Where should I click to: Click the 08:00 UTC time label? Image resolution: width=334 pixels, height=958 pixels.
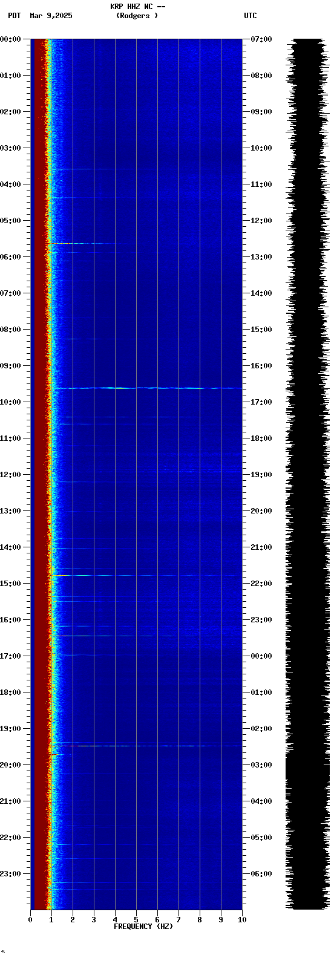[261, 76]
